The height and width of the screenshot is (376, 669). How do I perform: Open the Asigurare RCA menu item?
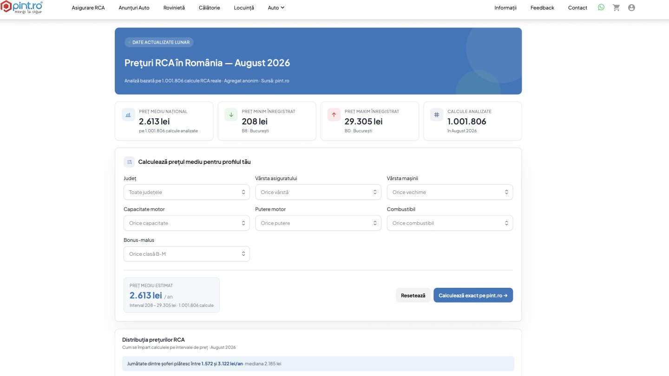88,8
